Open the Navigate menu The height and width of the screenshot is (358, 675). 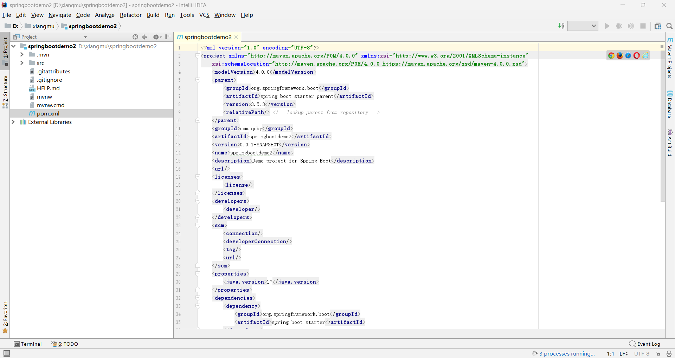pyautogui.click(x=60, y=15)
